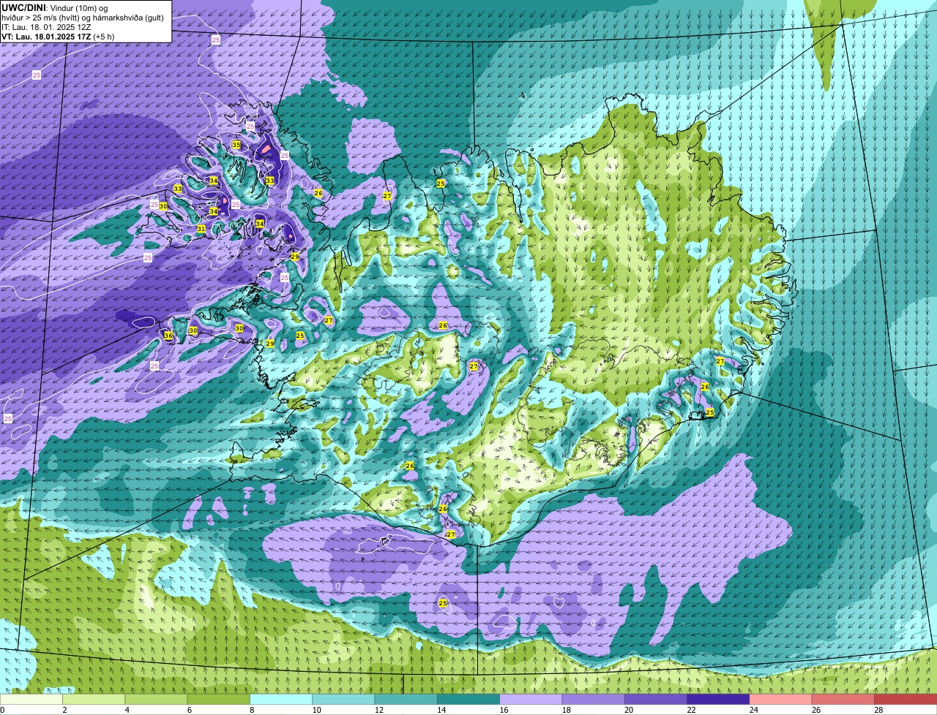The image size is (937, 715).
Task: Select the 8–10 m/s legend color
Action: (x=281, y=699)
